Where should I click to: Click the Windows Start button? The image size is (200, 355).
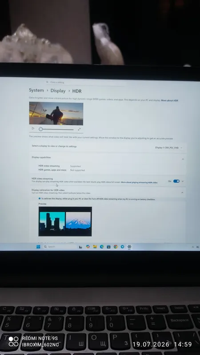pos(38,247)
